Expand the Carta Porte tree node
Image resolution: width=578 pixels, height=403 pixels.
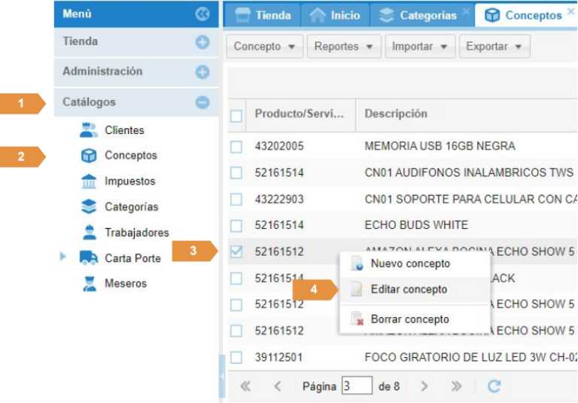(63, 258)
